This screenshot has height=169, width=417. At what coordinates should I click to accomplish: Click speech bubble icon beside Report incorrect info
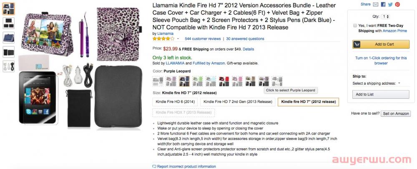(x=154, y=167)
